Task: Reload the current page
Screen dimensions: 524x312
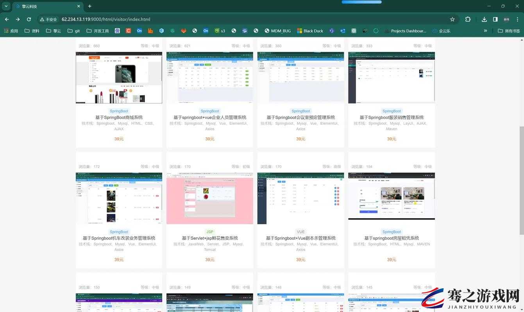Action: click(29, 19)
